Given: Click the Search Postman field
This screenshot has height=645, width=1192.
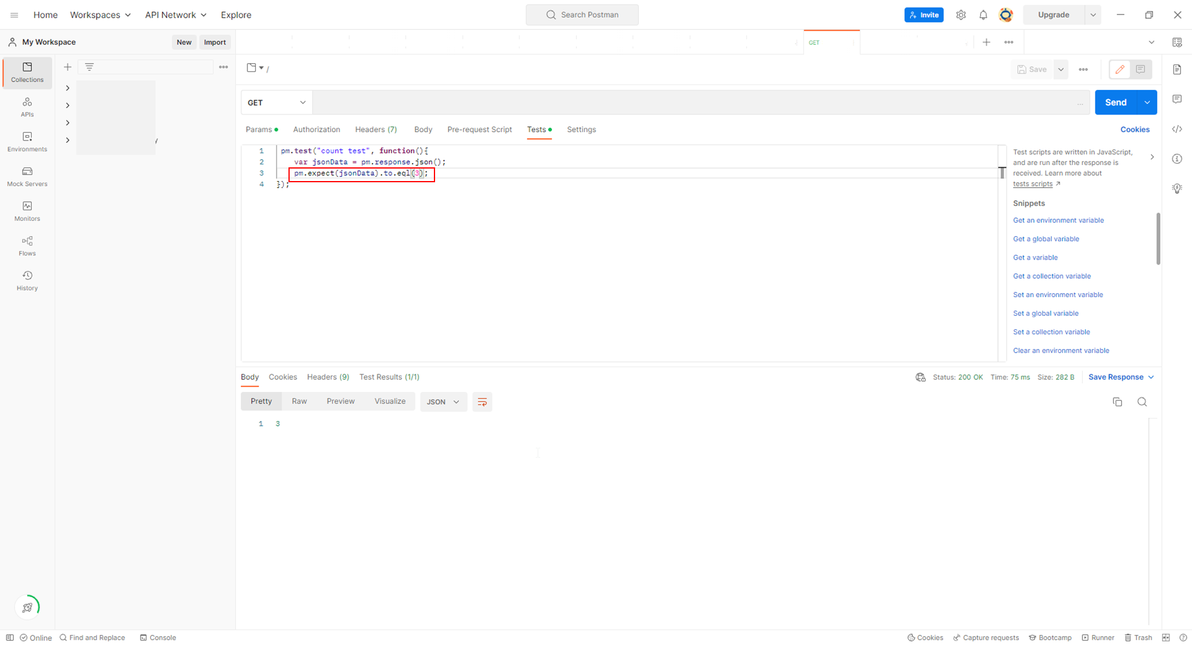Looking at the screenshot, I should click(582, 15).
